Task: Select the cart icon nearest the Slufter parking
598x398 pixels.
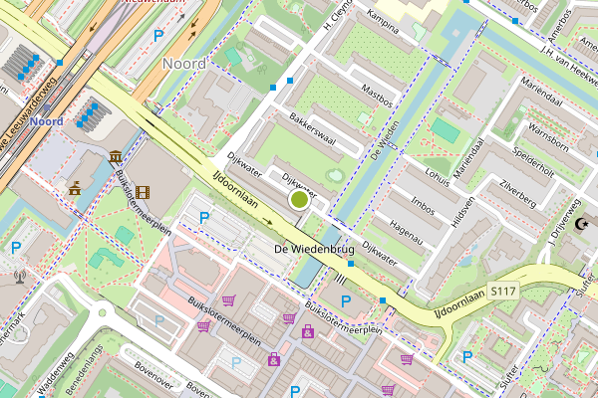Action: pyautogui.click(x=407, y=359)
